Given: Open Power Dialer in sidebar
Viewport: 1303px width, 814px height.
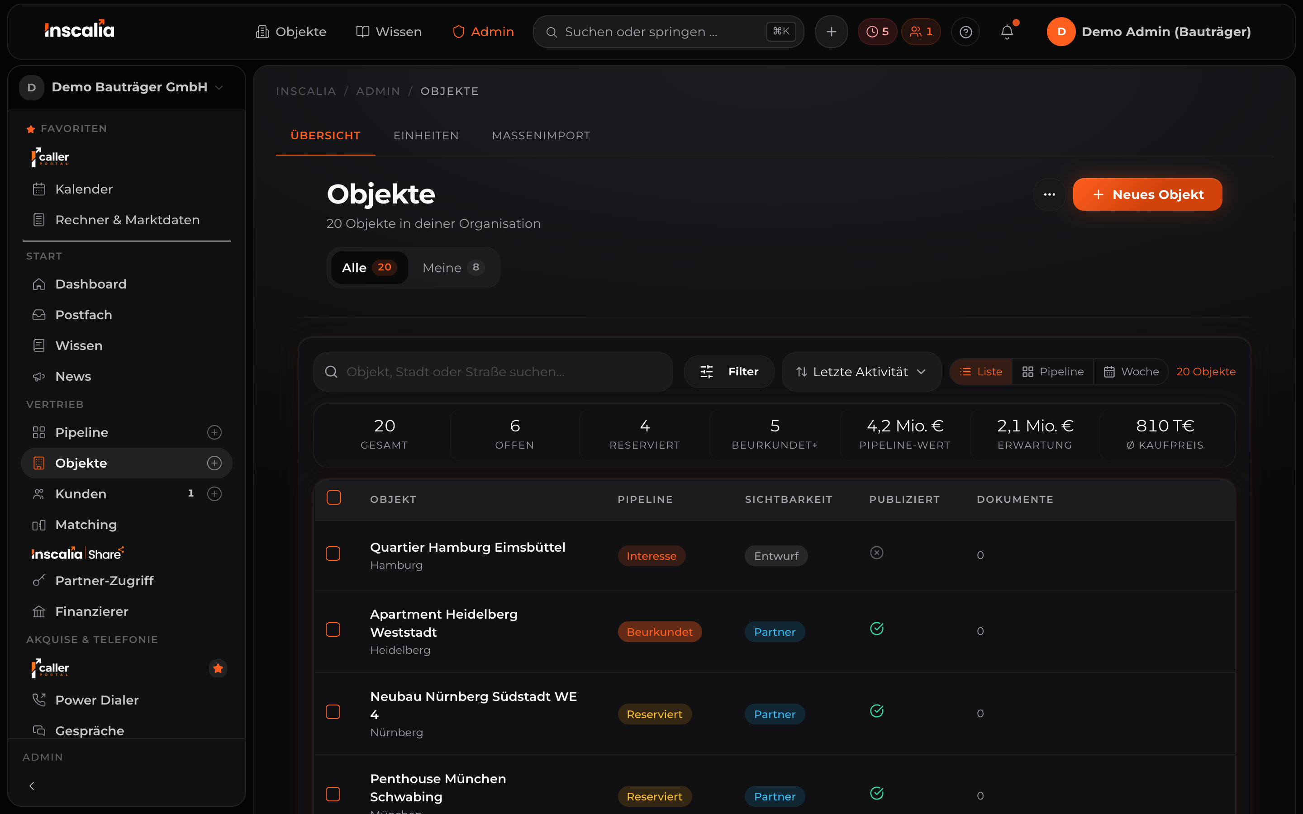Looking at the screenshot, I should click(127, 700).
